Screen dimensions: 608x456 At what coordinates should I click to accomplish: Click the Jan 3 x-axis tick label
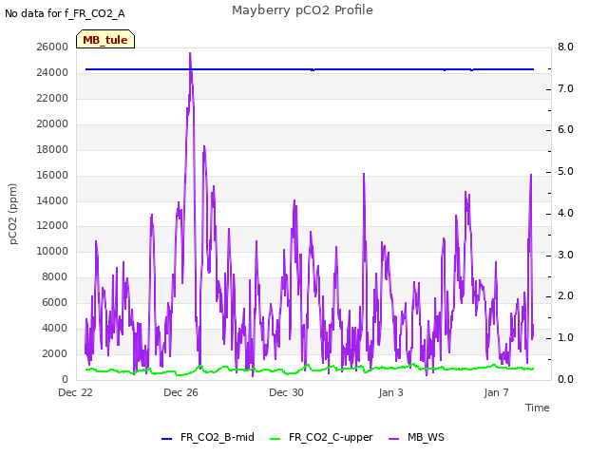pos(390,392)
